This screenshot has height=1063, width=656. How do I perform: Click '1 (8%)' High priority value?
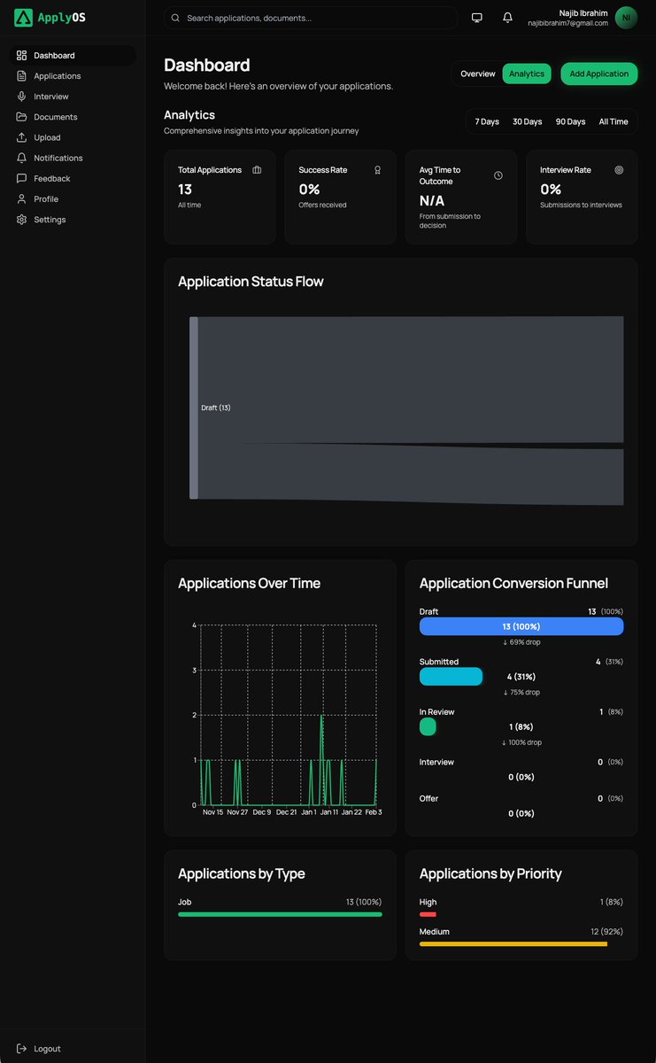click(612, 902)
